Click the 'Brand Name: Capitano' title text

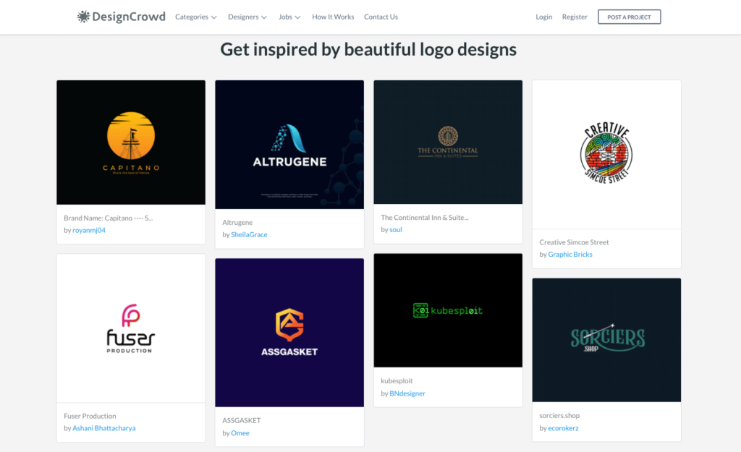(109, 218)
